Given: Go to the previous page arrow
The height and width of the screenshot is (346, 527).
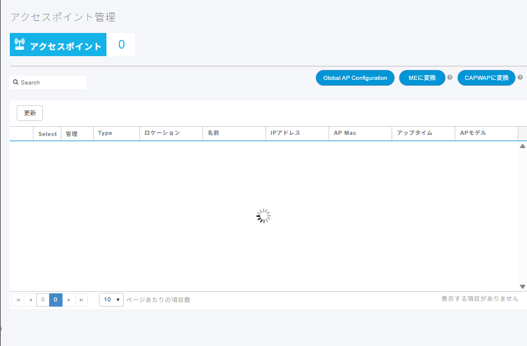Looking at the screenshot, I should click(30, 300).
